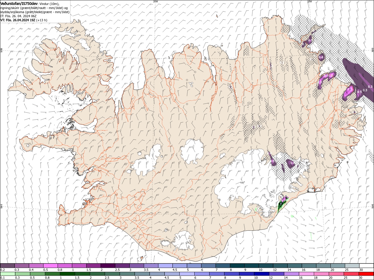Screen dimensions: 374x280
Task: Click the IT: Fös. 26. 04. 2024 06Z line
Action: tap(18, 16)
